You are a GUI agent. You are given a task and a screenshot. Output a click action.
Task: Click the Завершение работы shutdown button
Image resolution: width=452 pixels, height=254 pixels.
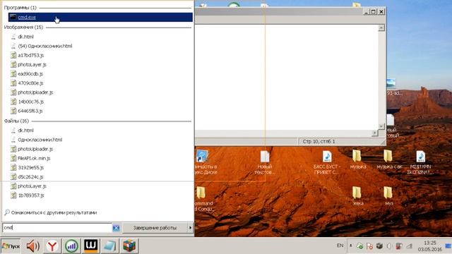[x=155, y=228]
